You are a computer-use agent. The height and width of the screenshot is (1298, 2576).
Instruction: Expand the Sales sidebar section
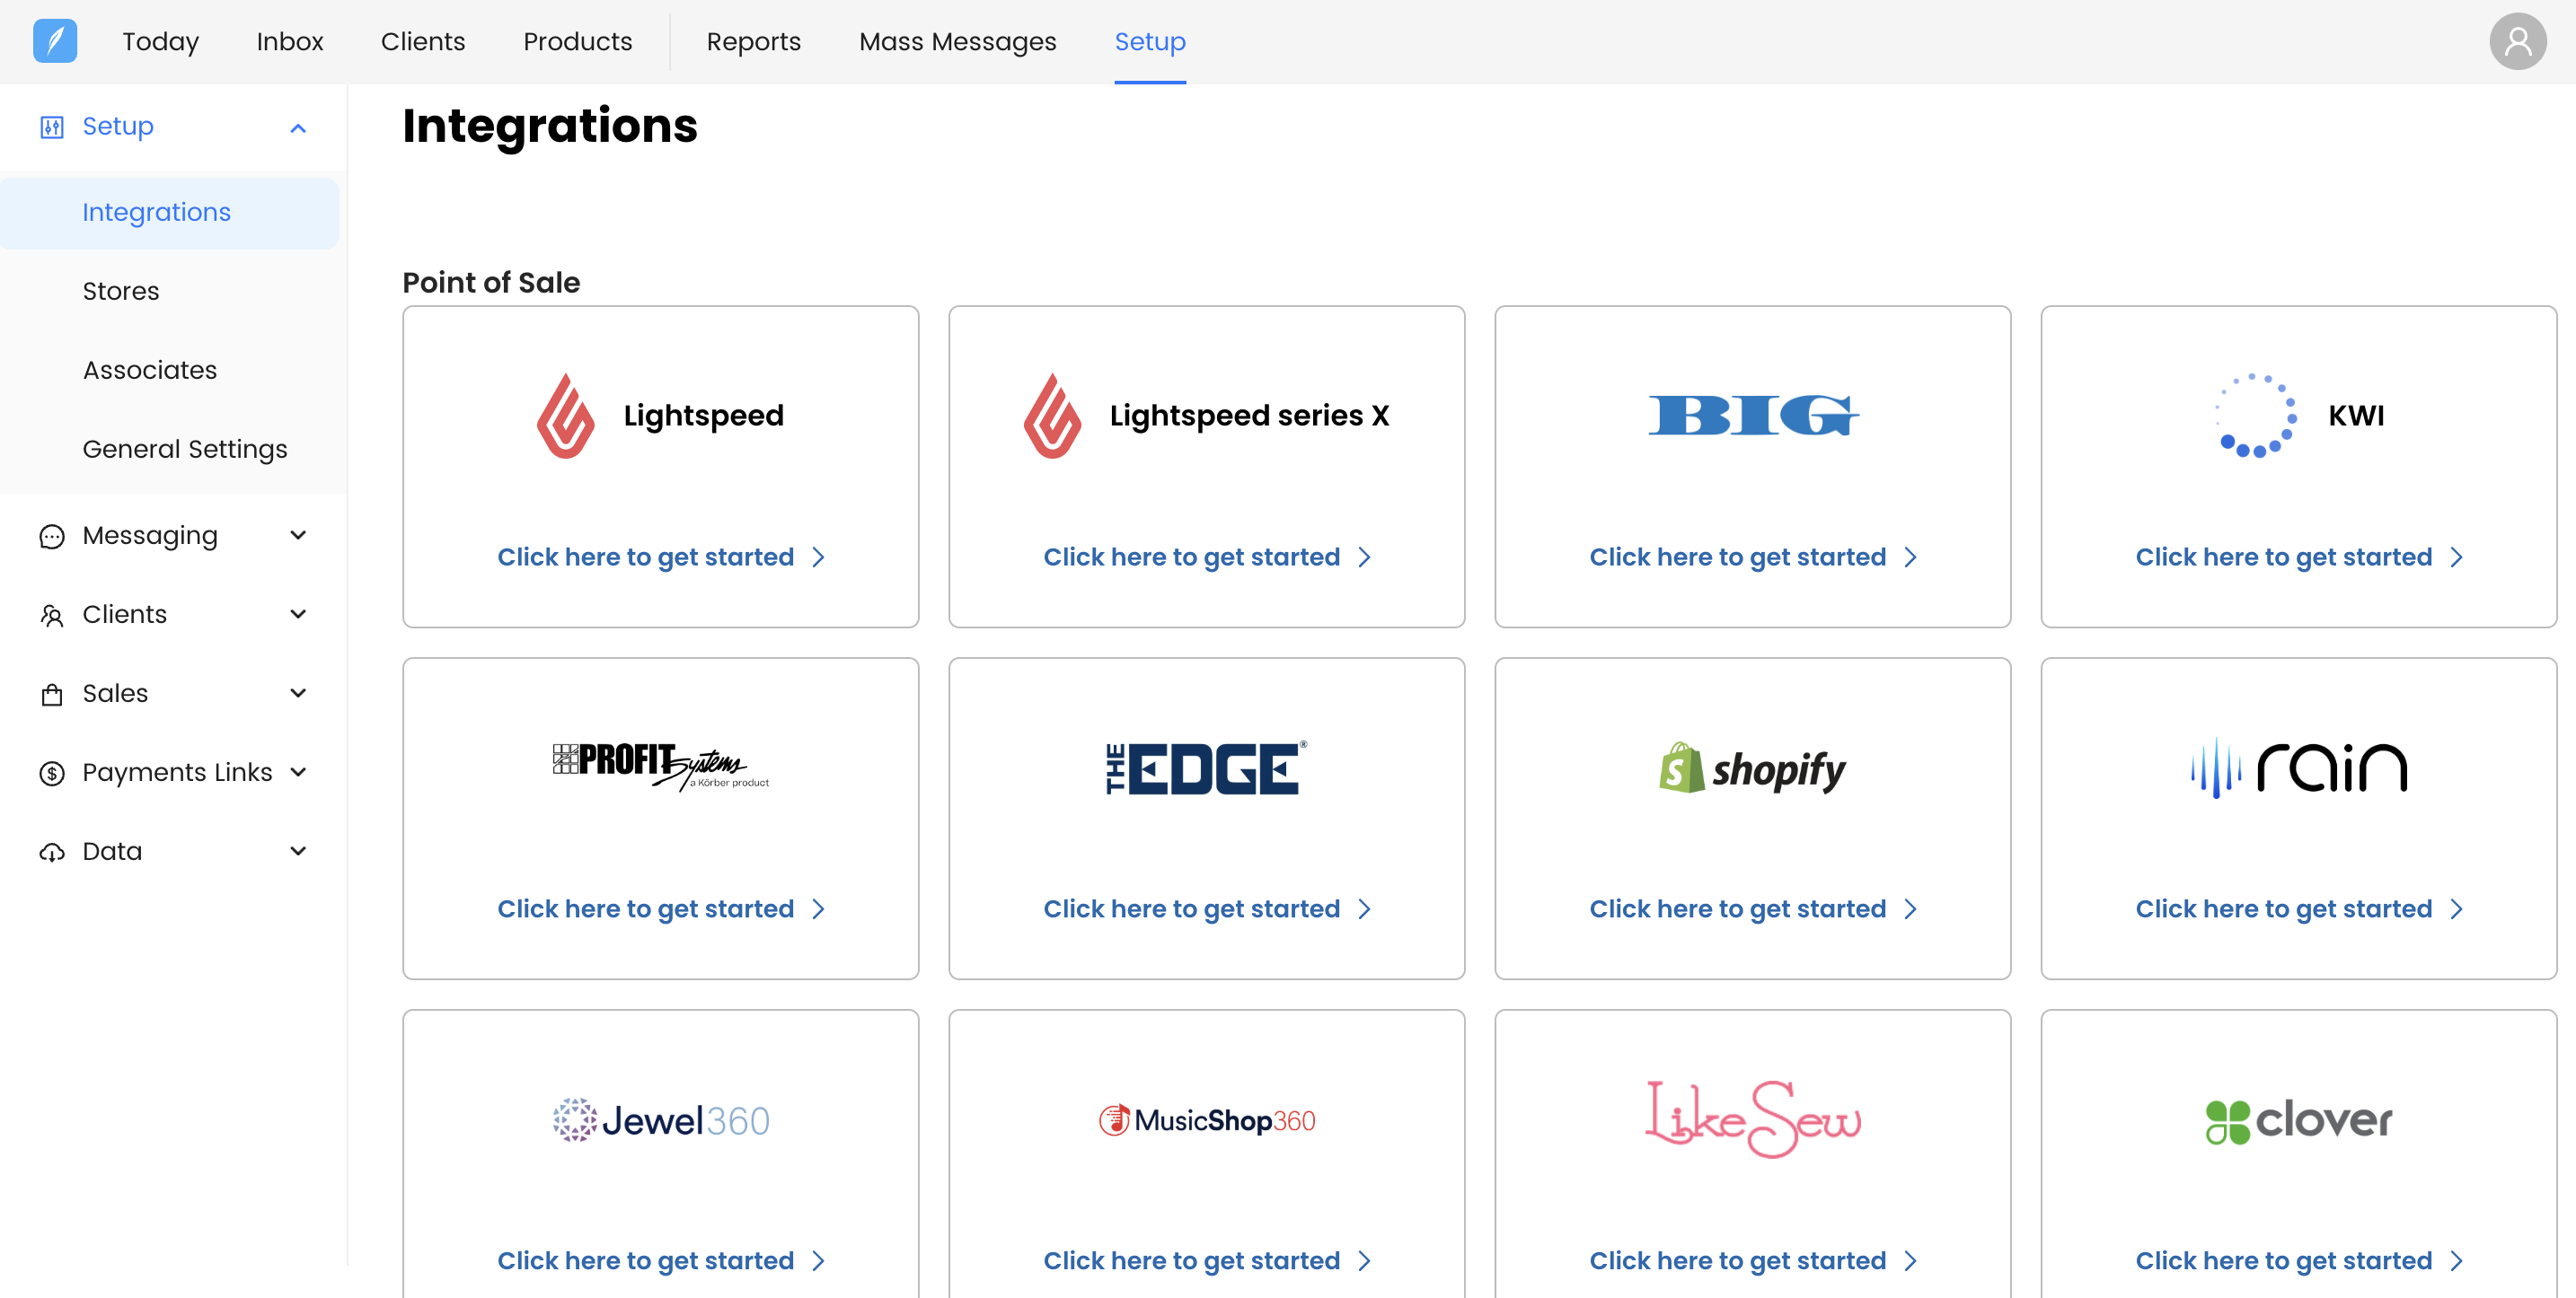click(x=298, y=694)
